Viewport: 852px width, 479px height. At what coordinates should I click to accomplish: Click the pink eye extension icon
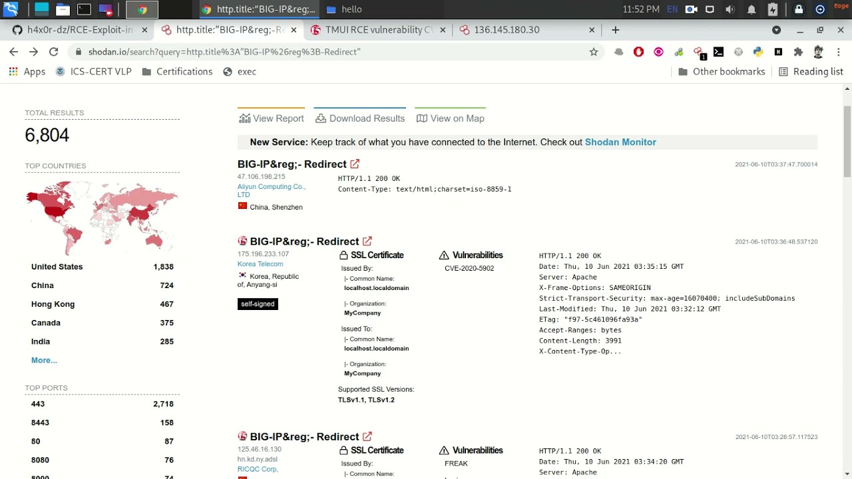[658, 52]
